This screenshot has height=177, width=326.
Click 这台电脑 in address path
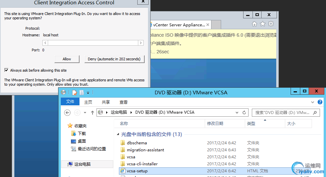click(119, 112)
